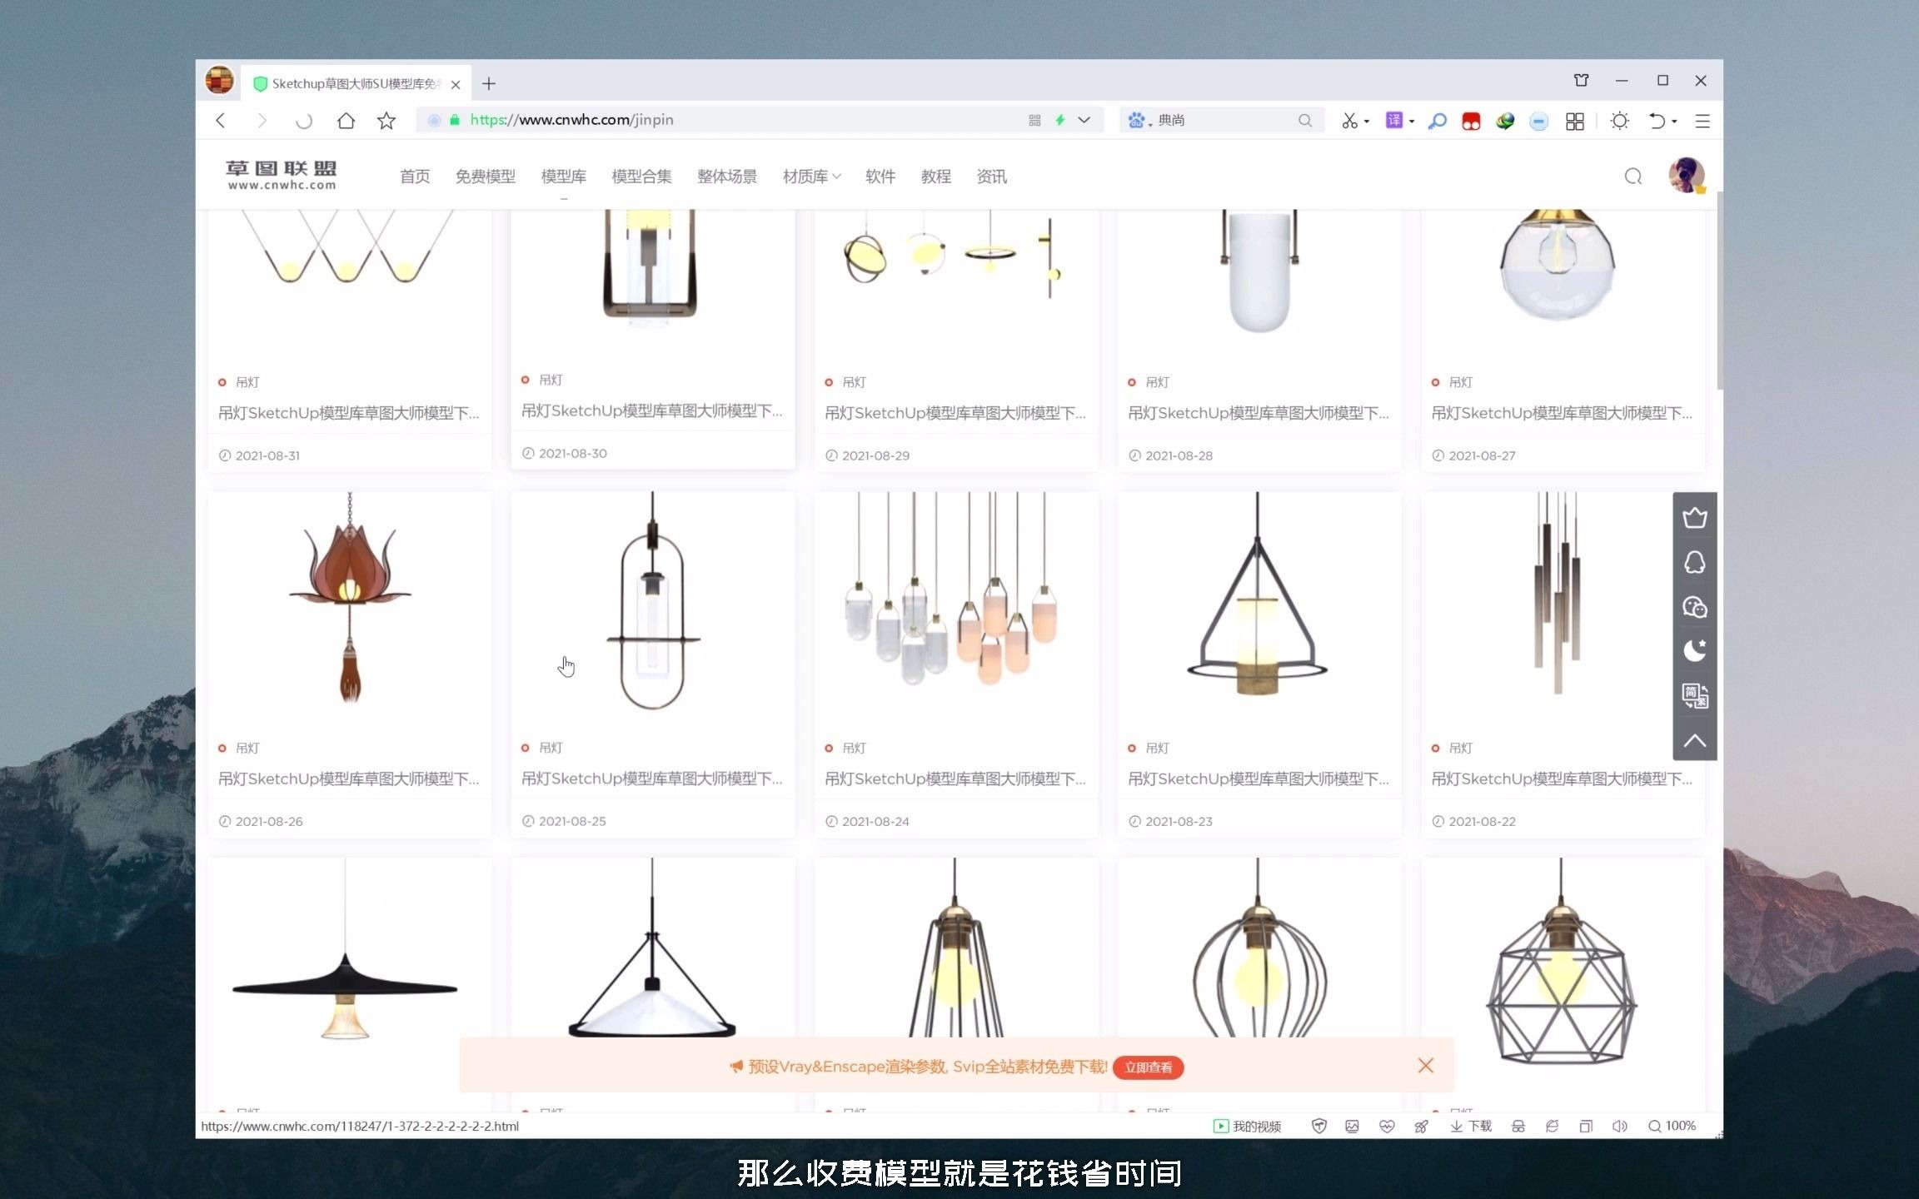Expand the 材质库 dropdown menu
The width and height of the screenshot is (1919, 1199).
811,177
